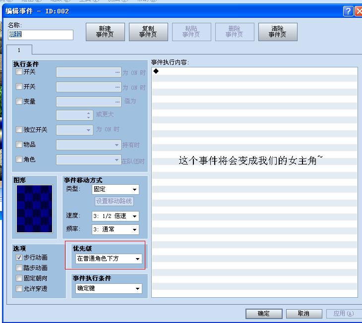Expand the 事件执行条件 trigger dropdown
The image size is (362, 323).
[109, 288]
